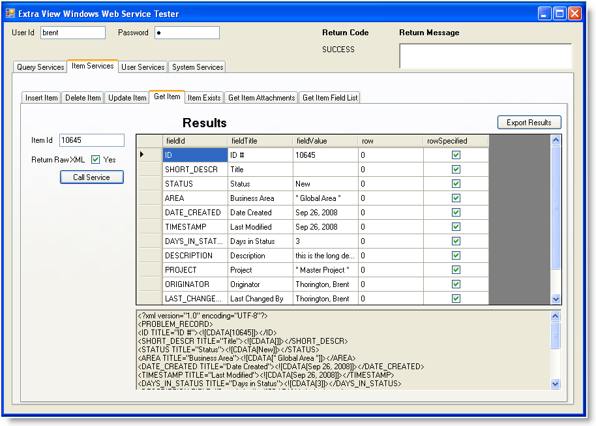The width and height of the screenshot is (596, 426).
Task: Click the raw XML pane scroll down arrow
Action: click(555, 384)
